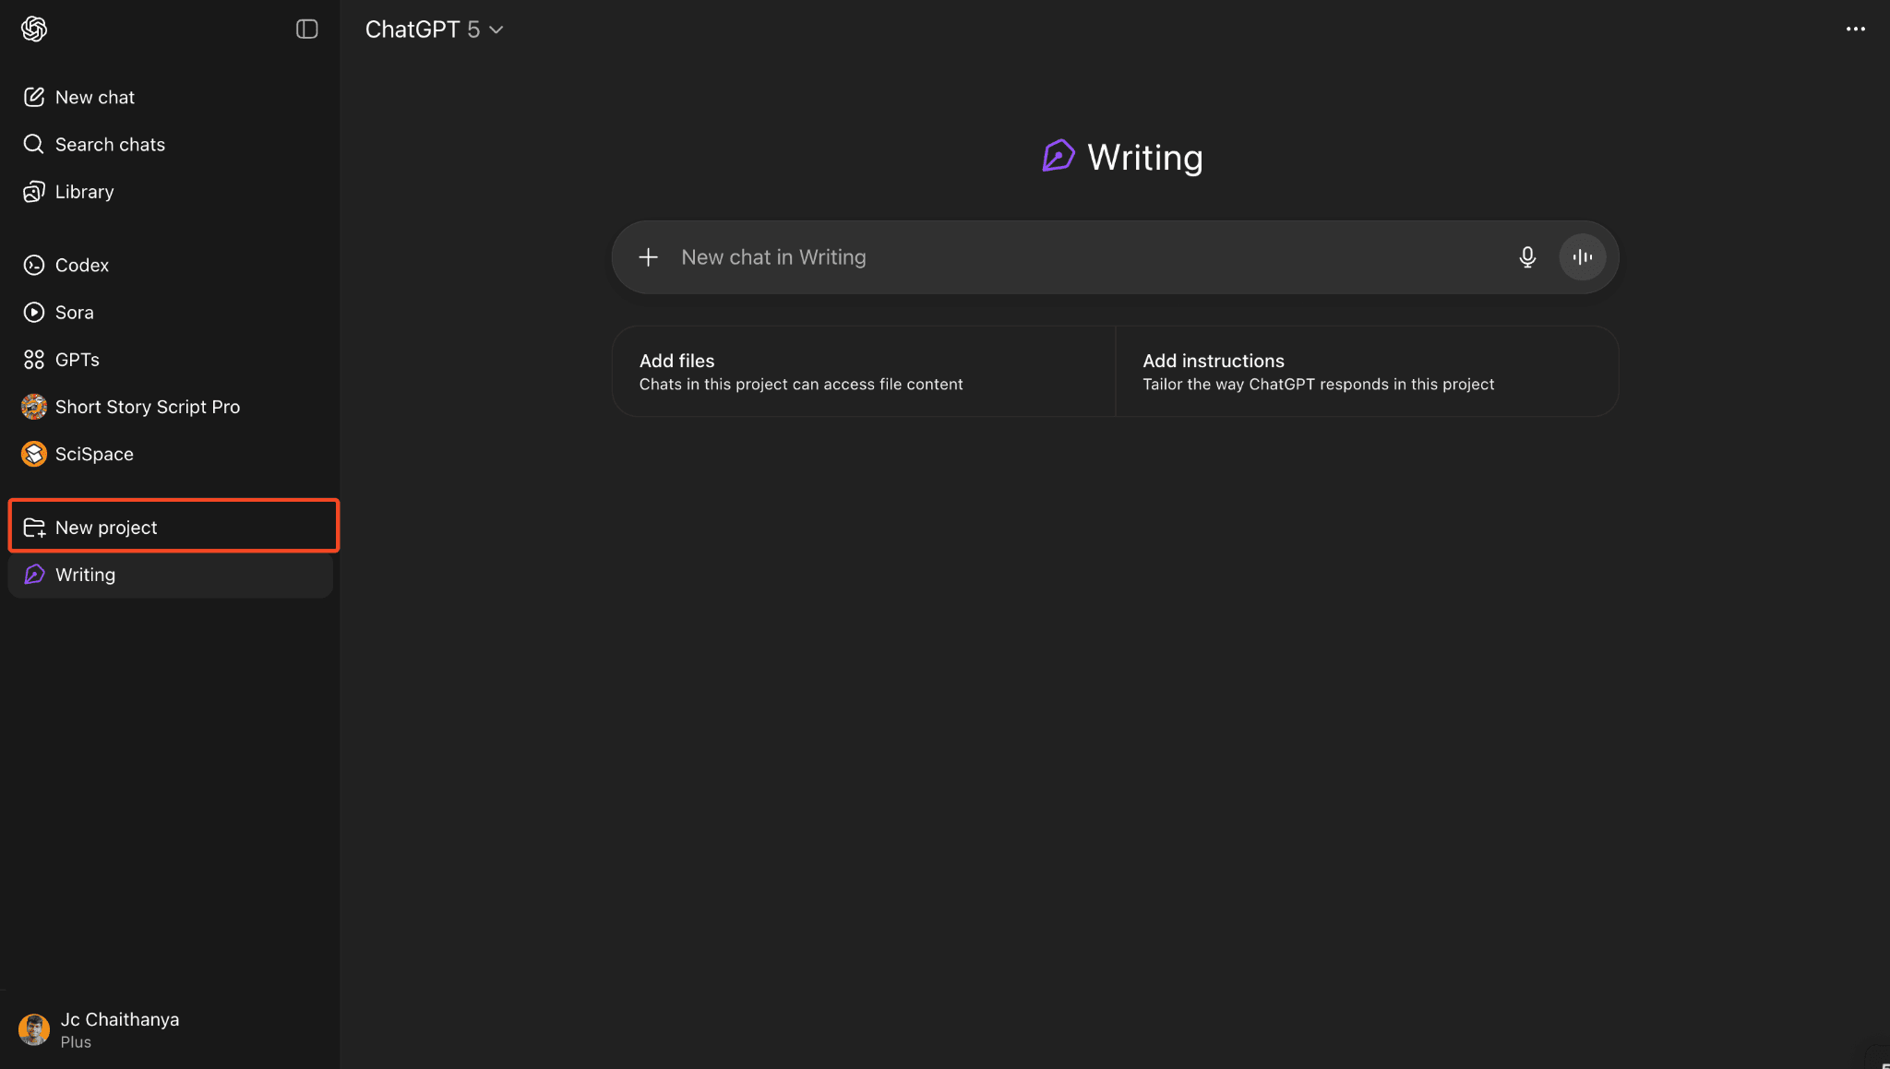1890x1069 pixels.
Task: Open Short Story Script Pro GPT
Action: pyautogui.click(x=147, y=407)
